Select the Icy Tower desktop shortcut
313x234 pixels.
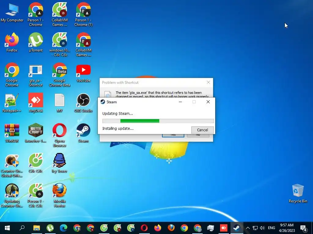60,163
